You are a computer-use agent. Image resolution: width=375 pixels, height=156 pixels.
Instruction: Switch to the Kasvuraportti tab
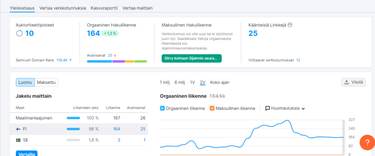pos(104,8)
